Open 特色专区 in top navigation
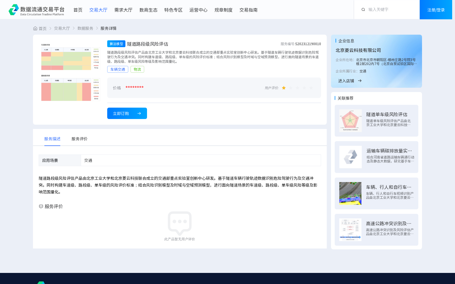The height and width of the screenshot is (284, 455). click(173, 10)
